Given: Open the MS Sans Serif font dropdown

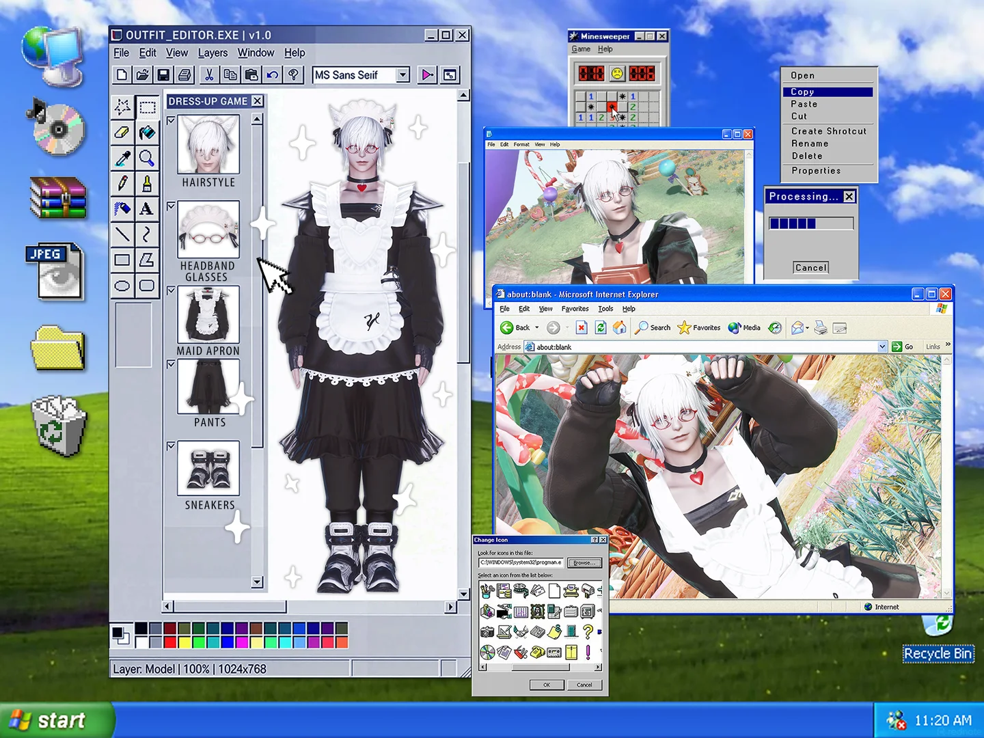Looking at the screenshot, I should coord(403,75).
